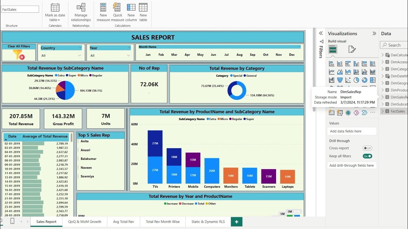
Task: Collapse the Visualizations pane
Action: pos(374,33)
